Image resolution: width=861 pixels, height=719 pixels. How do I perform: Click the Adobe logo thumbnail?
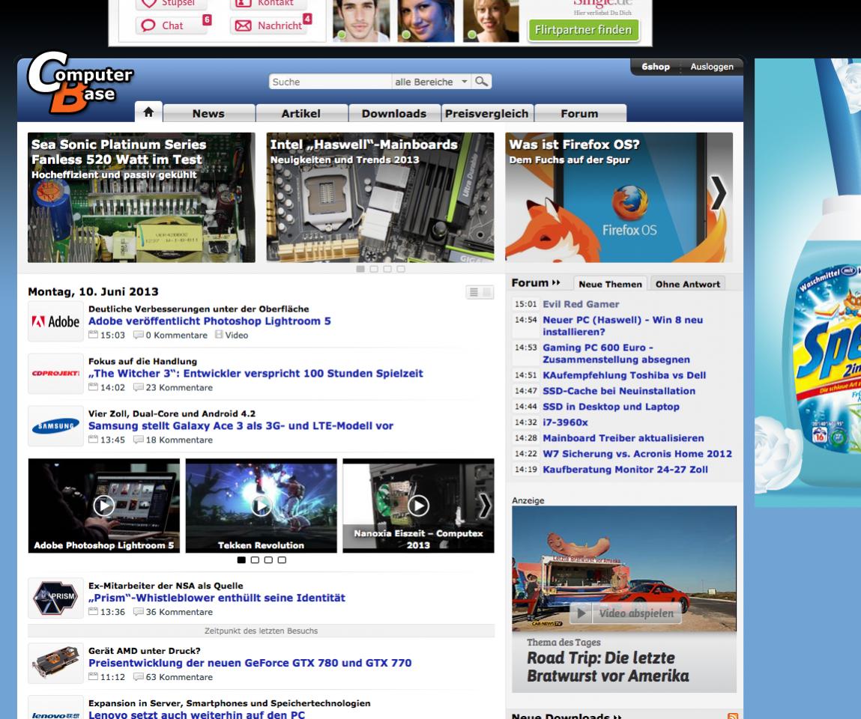(x=55, y=321)
